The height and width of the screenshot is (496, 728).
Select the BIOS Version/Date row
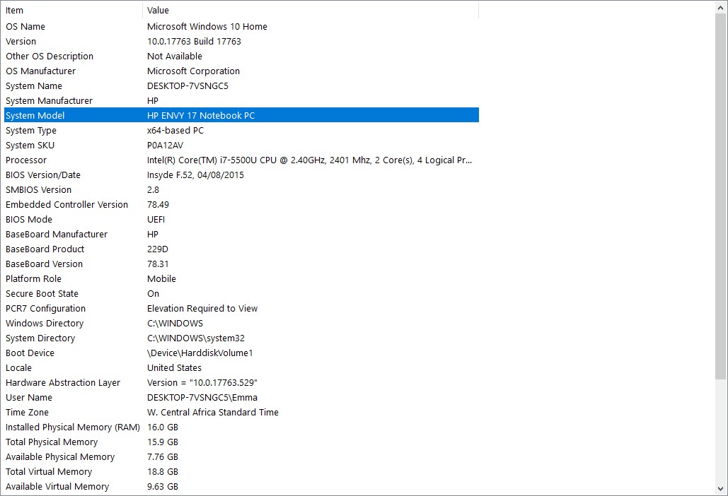241,175
